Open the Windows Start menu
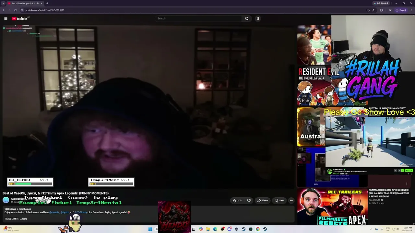This screenshot has height=233, width=415. pyautogui.click(x=150, y=229)
